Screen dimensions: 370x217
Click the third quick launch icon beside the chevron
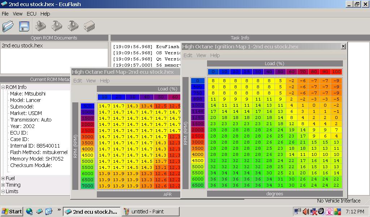49,211
